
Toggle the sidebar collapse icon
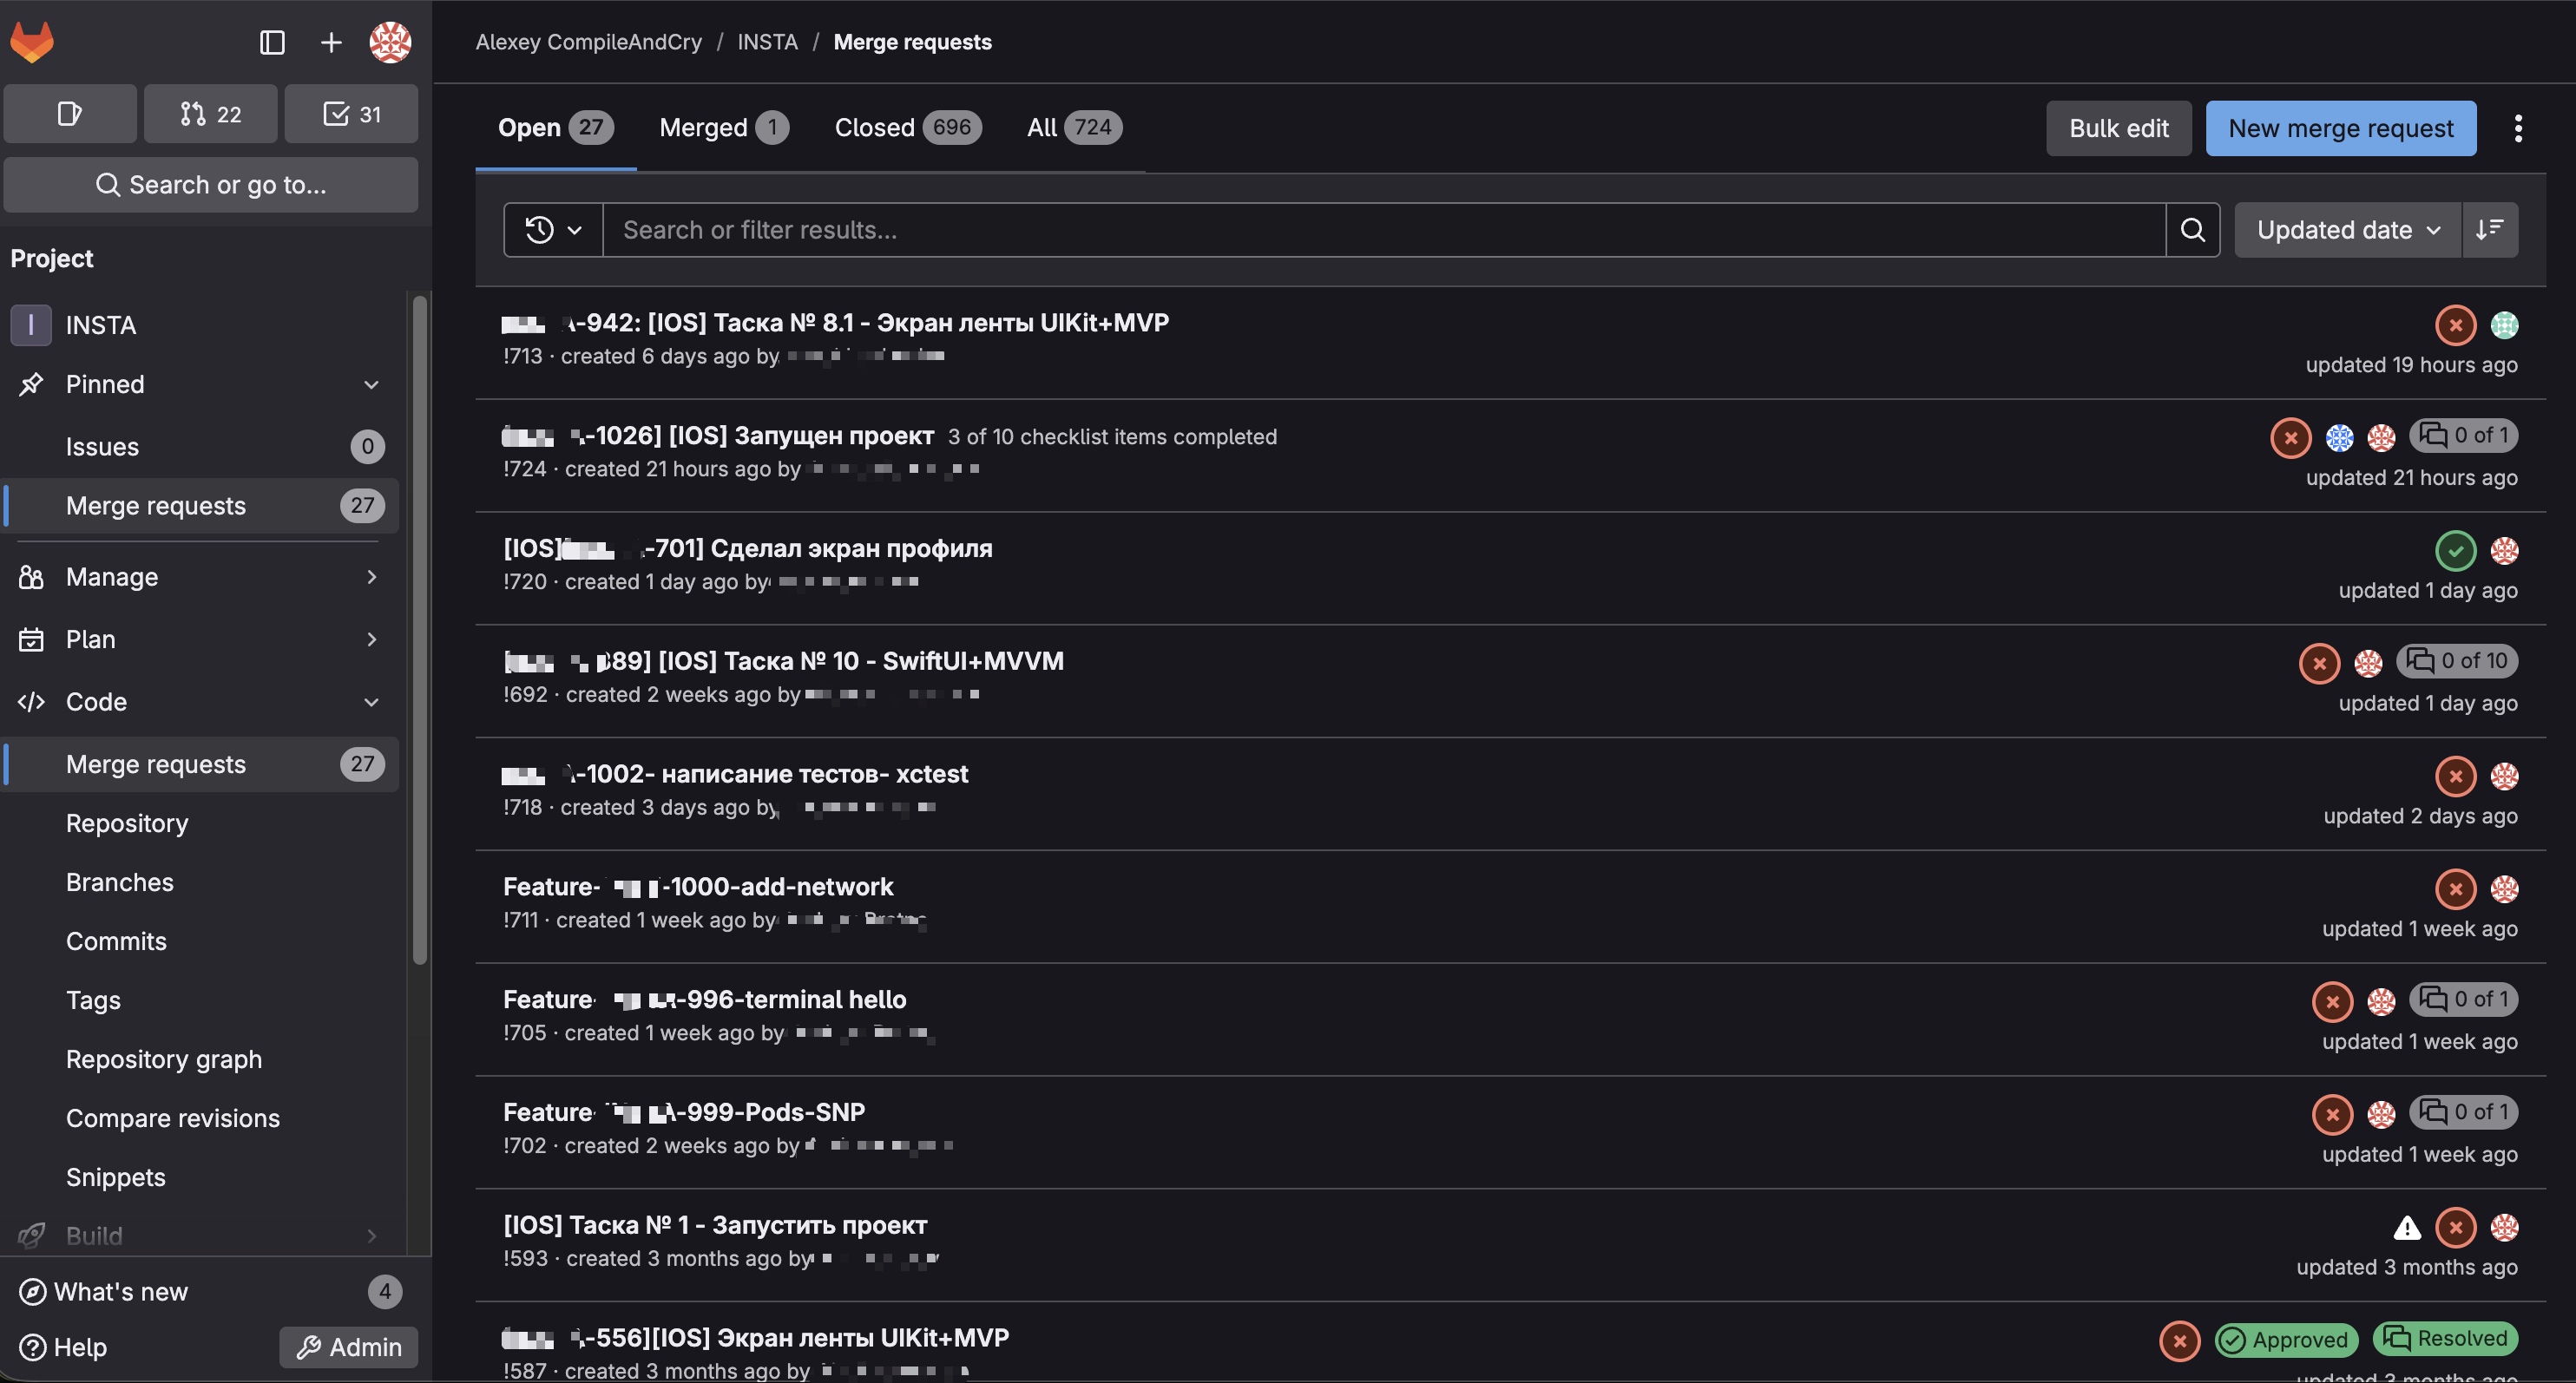pos(272,42)
